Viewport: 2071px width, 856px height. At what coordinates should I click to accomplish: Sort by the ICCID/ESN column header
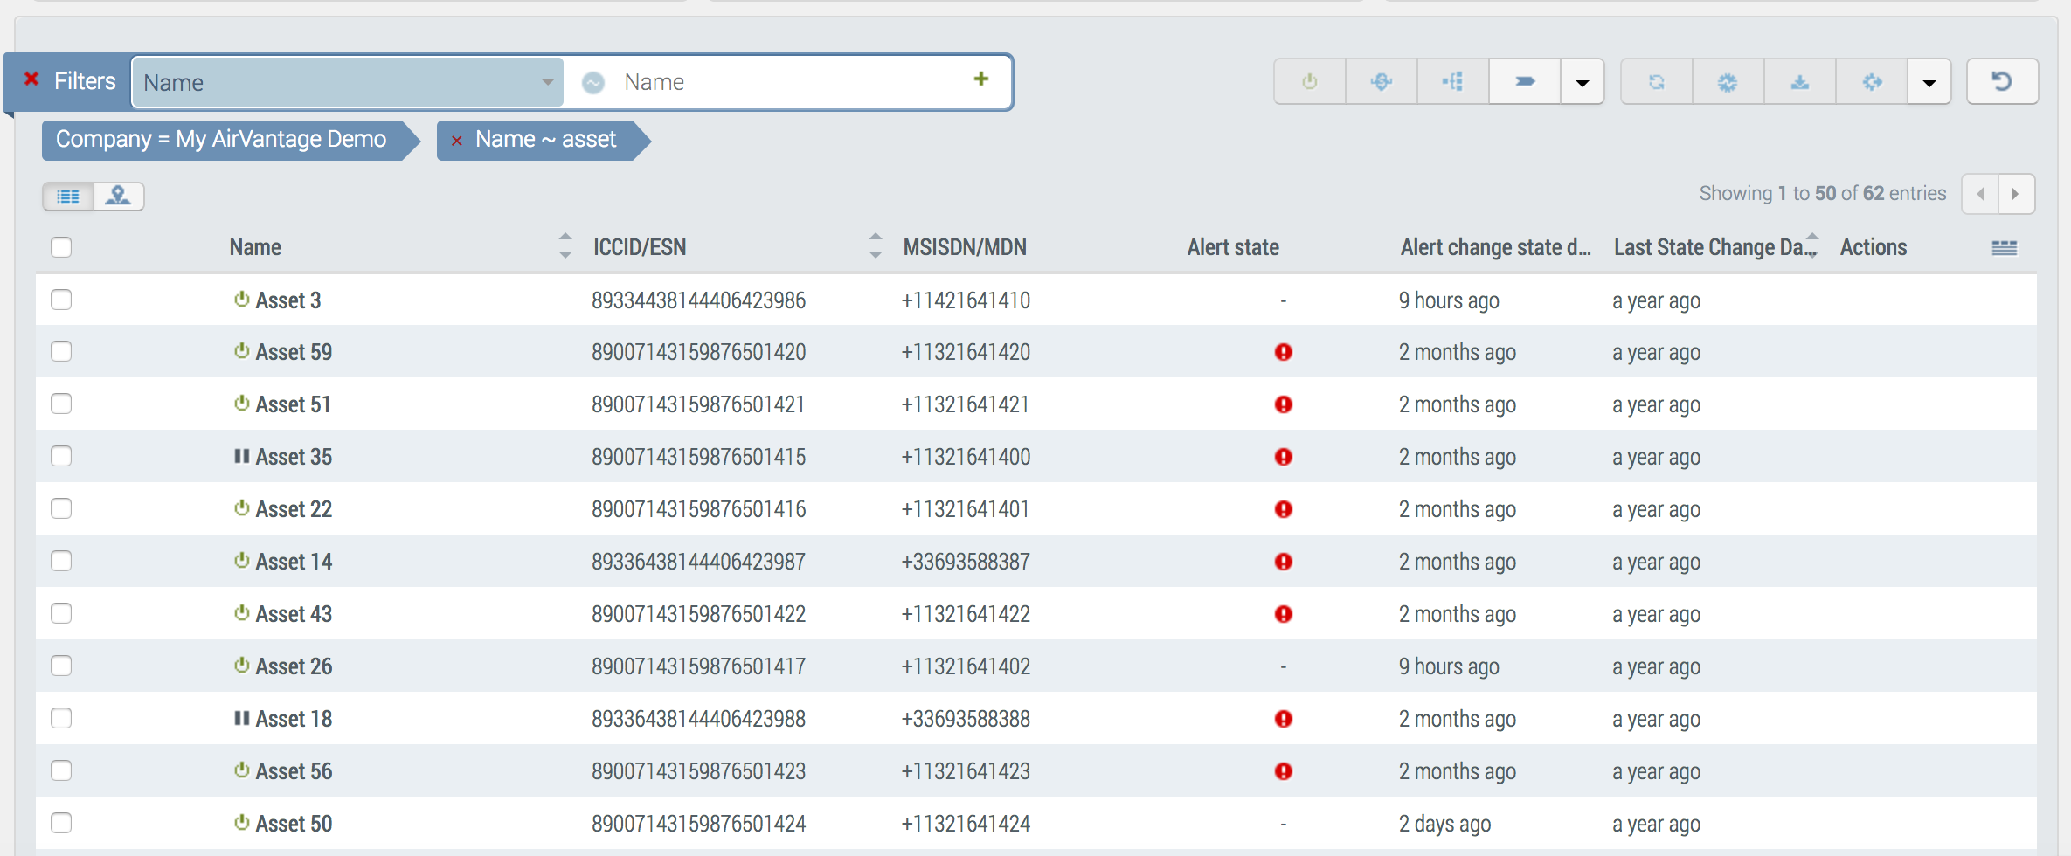(x=640, y=247)
